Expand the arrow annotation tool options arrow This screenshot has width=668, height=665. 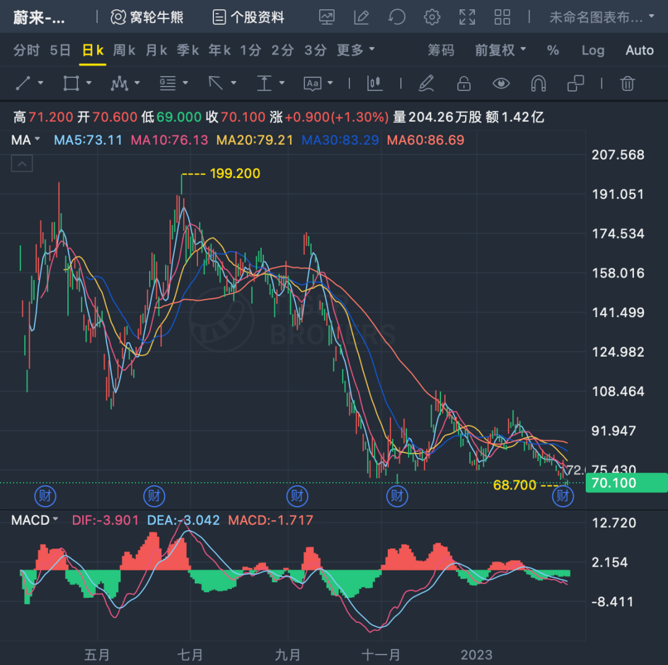pyautogui.click(x=233, y=83)
